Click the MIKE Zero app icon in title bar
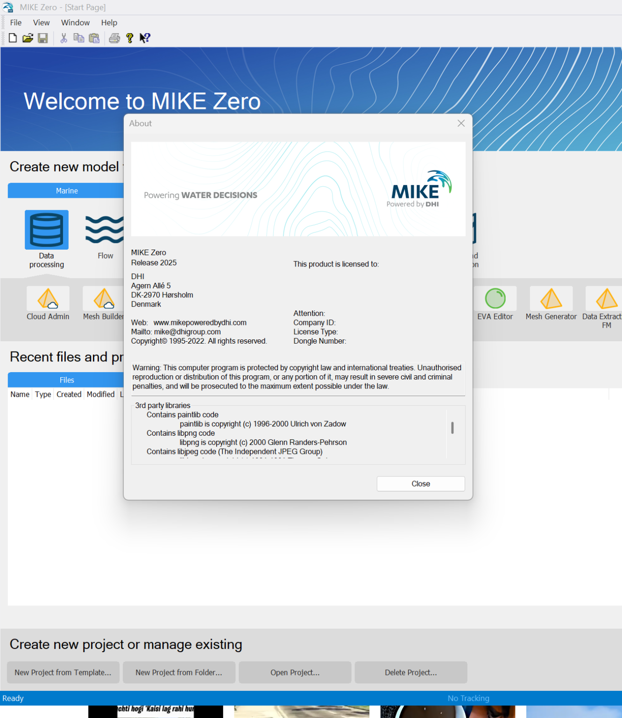This screenshot has height=718, width=622. [8, 7]
